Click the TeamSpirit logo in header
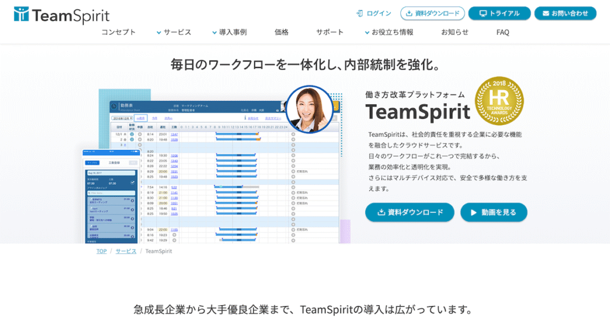This screenshot has width=610, height=320. coord(62,15)
